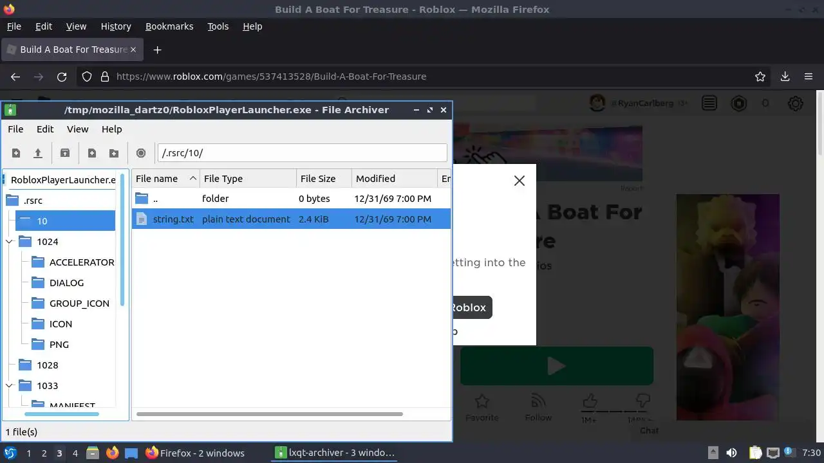Select the GROUP_ICON folder in tree
The height and width of the screenshot is (463, 824).
[79, 304]
